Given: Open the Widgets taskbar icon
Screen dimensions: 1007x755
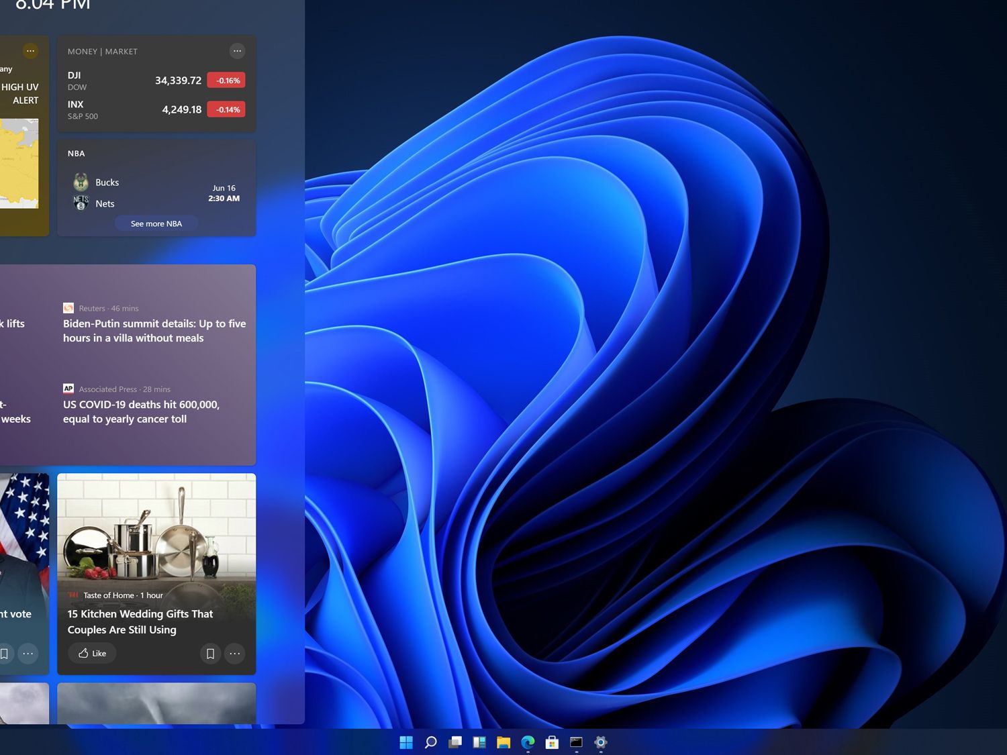Looking at the screenshot, I should coord(479,742).
